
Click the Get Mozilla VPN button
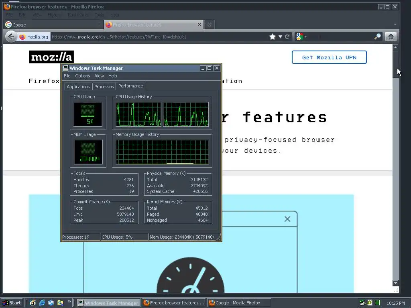pyautogui.click(x=329, y=57)
